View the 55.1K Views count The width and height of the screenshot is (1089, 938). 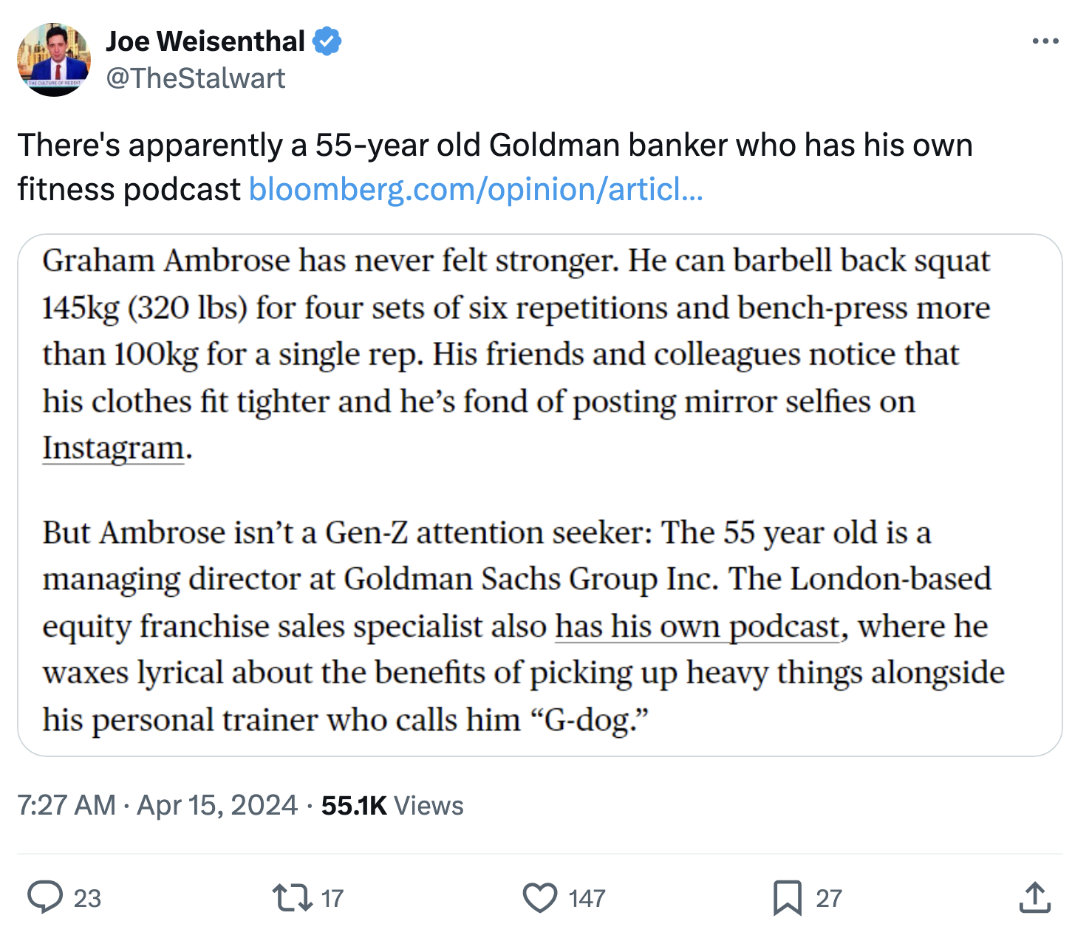point(392,805)
